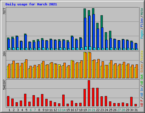
Task: Click the 548397 axis maximum value
Action: click(4, 85)
